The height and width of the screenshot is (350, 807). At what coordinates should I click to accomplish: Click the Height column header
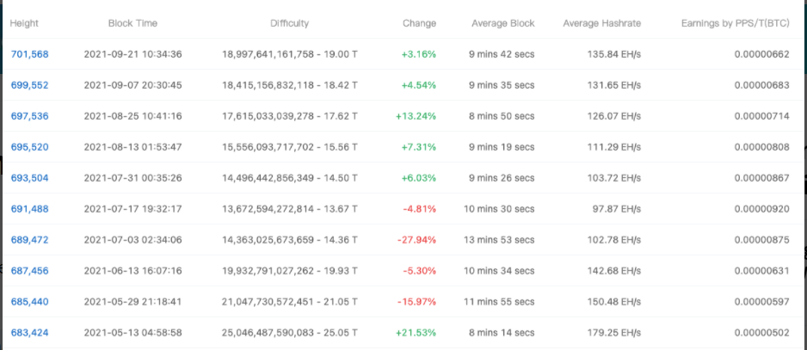(x=24, y=23)
